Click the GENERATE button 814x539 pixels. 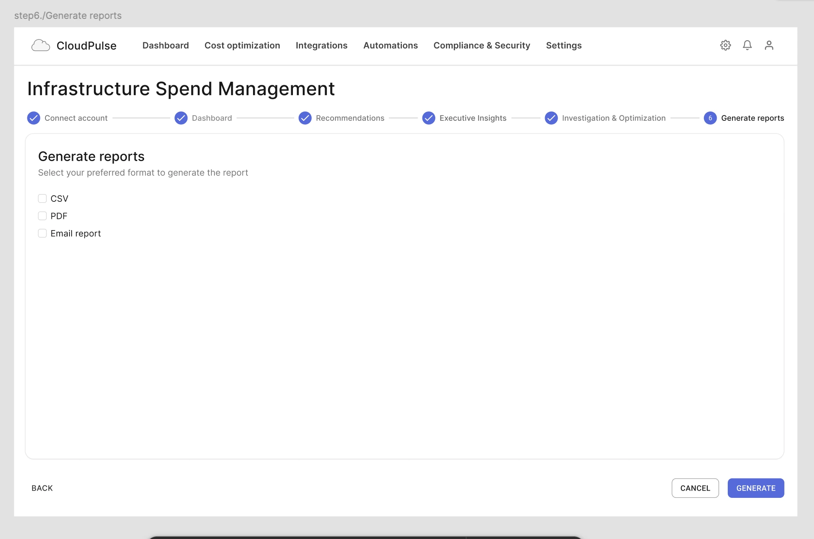(x=756, y=488)
